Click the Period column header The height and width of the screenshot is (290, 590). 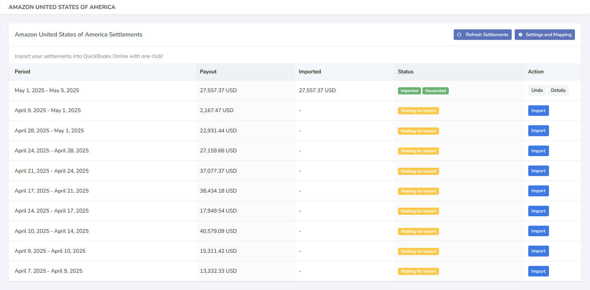pyautogui.click(x=22, y=71)
